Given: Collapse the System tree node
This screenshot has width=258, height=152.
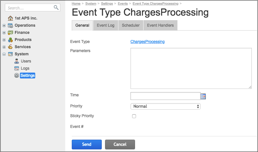Looking at the screenshot, I should point(4,54).
